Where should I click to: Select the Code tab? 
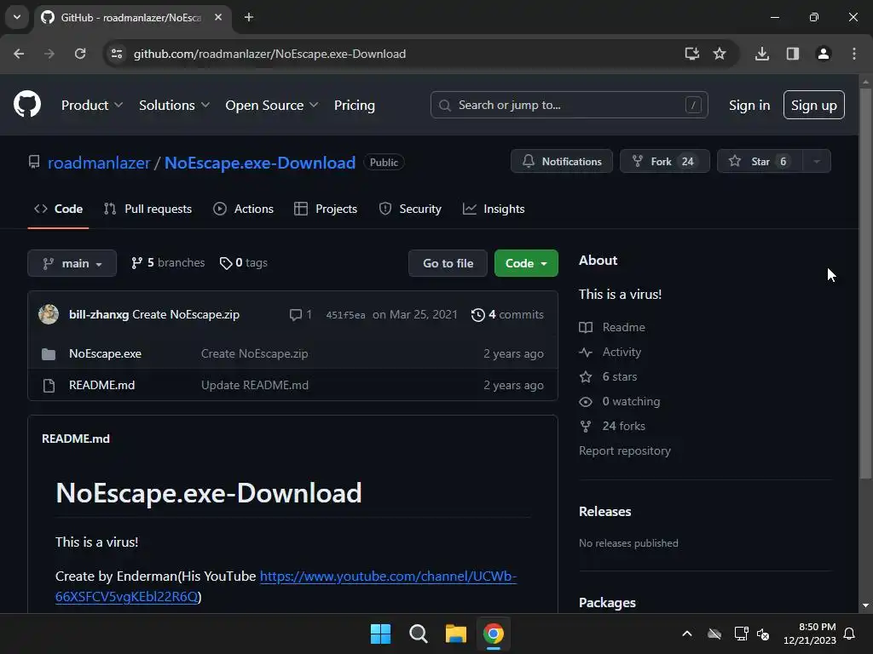(59, 209)
